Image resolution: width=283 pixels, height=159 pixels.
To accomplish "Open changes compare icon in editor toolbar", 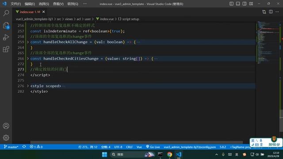I will pyautogui.click(x=264, y=12).
